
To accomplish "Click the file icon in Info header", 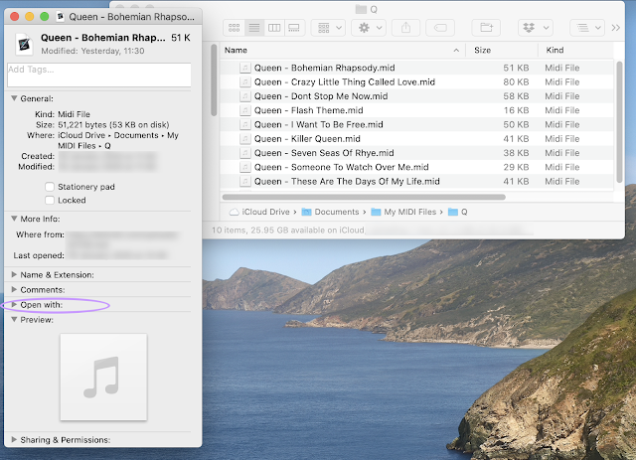I will pos(24,44).
